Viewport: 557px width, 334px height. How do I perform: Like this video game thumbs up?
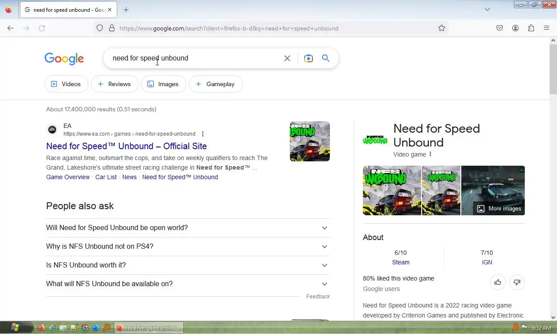point(498,282)
